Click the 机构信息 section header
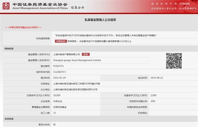Screen dimensions: 198x127 point(9,48)
